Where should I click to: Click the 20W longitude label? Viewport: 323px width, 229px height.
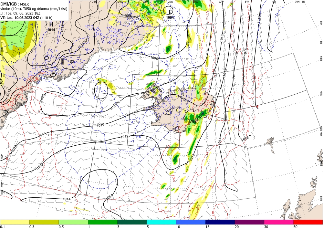tap(171, 2)
